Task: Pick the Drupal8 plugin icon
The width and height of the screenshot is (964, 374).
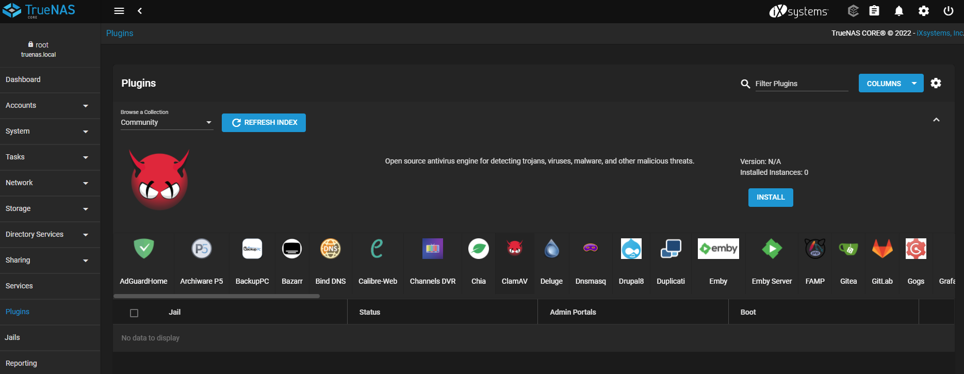Action: pyautogui.click(x=631, y=249)
